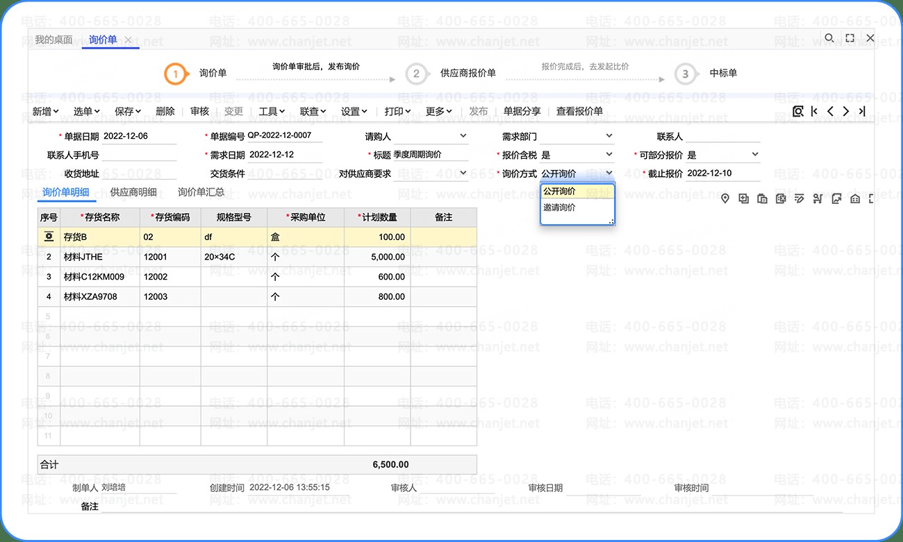Viewport: 903px width, 542px height.
Task: Go to the previous record arrow
Action: 830,111
